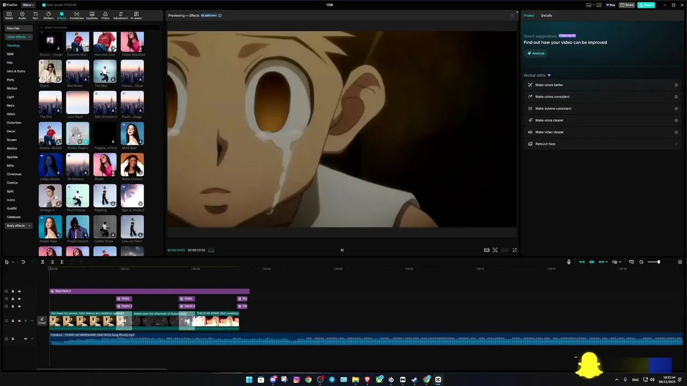
Task: Open the Audio panel
Action: (22, 16)
